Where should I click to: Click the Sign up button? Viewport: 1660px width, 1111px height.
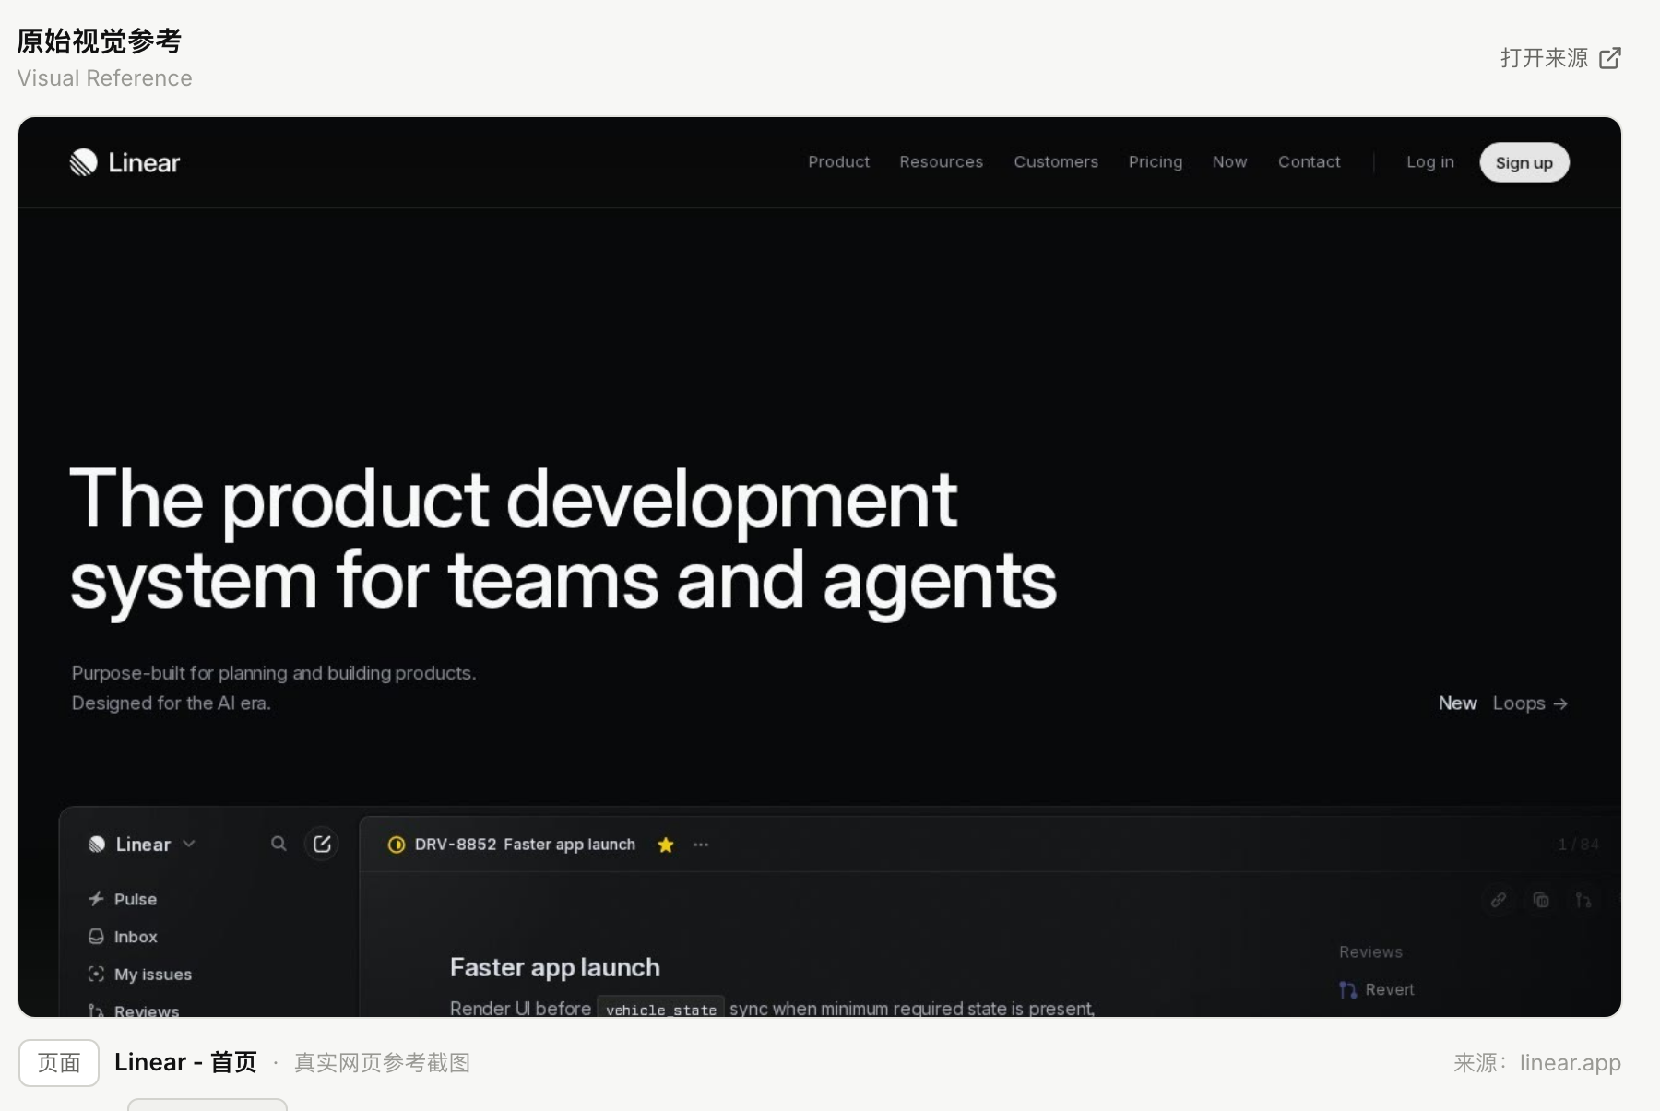click(1524, 162)
